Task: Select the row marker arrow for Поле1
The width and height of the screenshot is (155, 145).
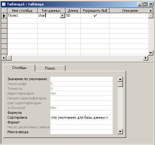Action: (x=4, y=16)
